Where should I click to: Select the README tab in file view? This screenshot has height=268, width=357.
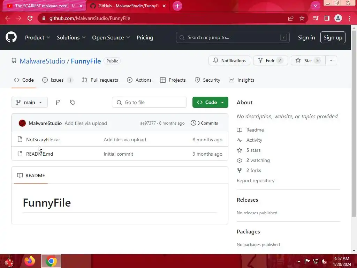[x=31, y=176]
